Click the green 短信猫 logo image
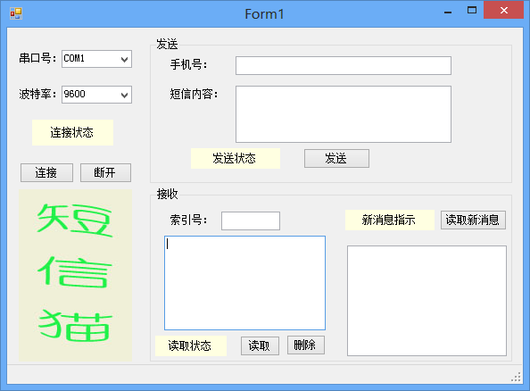Screen dimensions: 530x391 click(x=75, y=275)
